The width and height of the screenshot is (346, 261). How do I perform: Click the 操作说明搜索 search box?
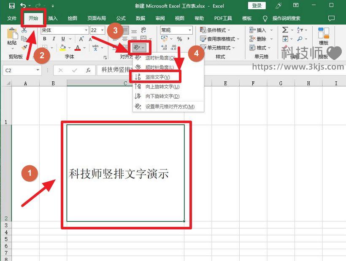[286, 18]
